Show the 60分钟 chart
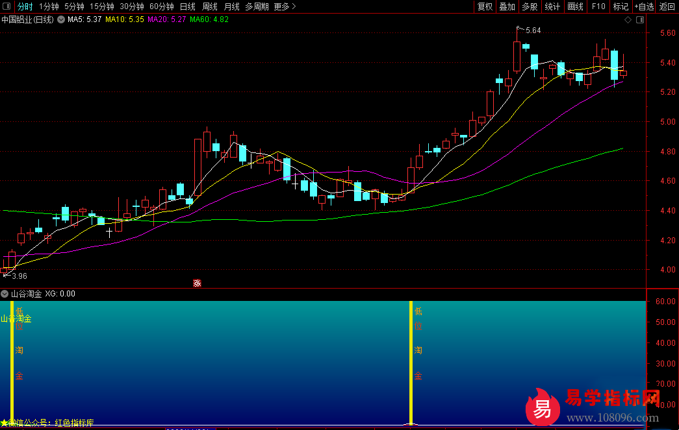679x430 pixels. (162, 6)
